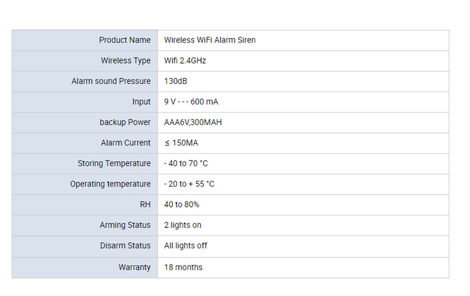This screenshot has height=296, width=470.
Task: Click the Arming Status label
Action: pos(125,225)
